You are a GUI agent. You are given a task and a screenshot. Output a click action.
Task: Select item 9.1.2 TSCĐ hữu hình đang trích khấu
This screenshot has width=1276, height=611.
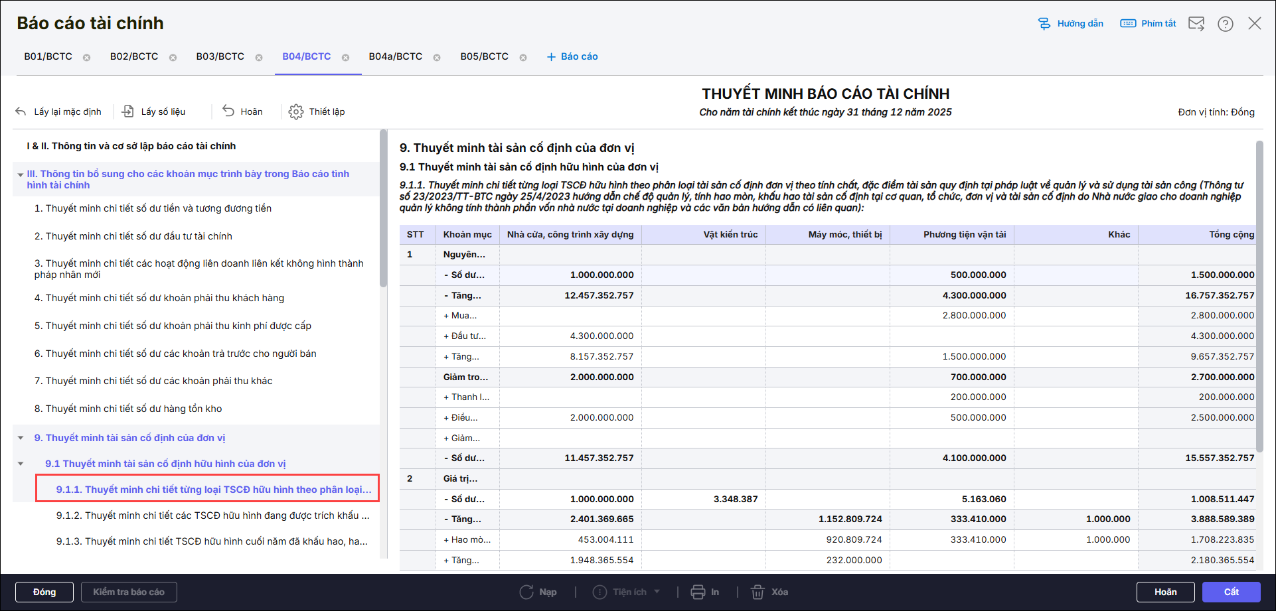tap(212, 515)
